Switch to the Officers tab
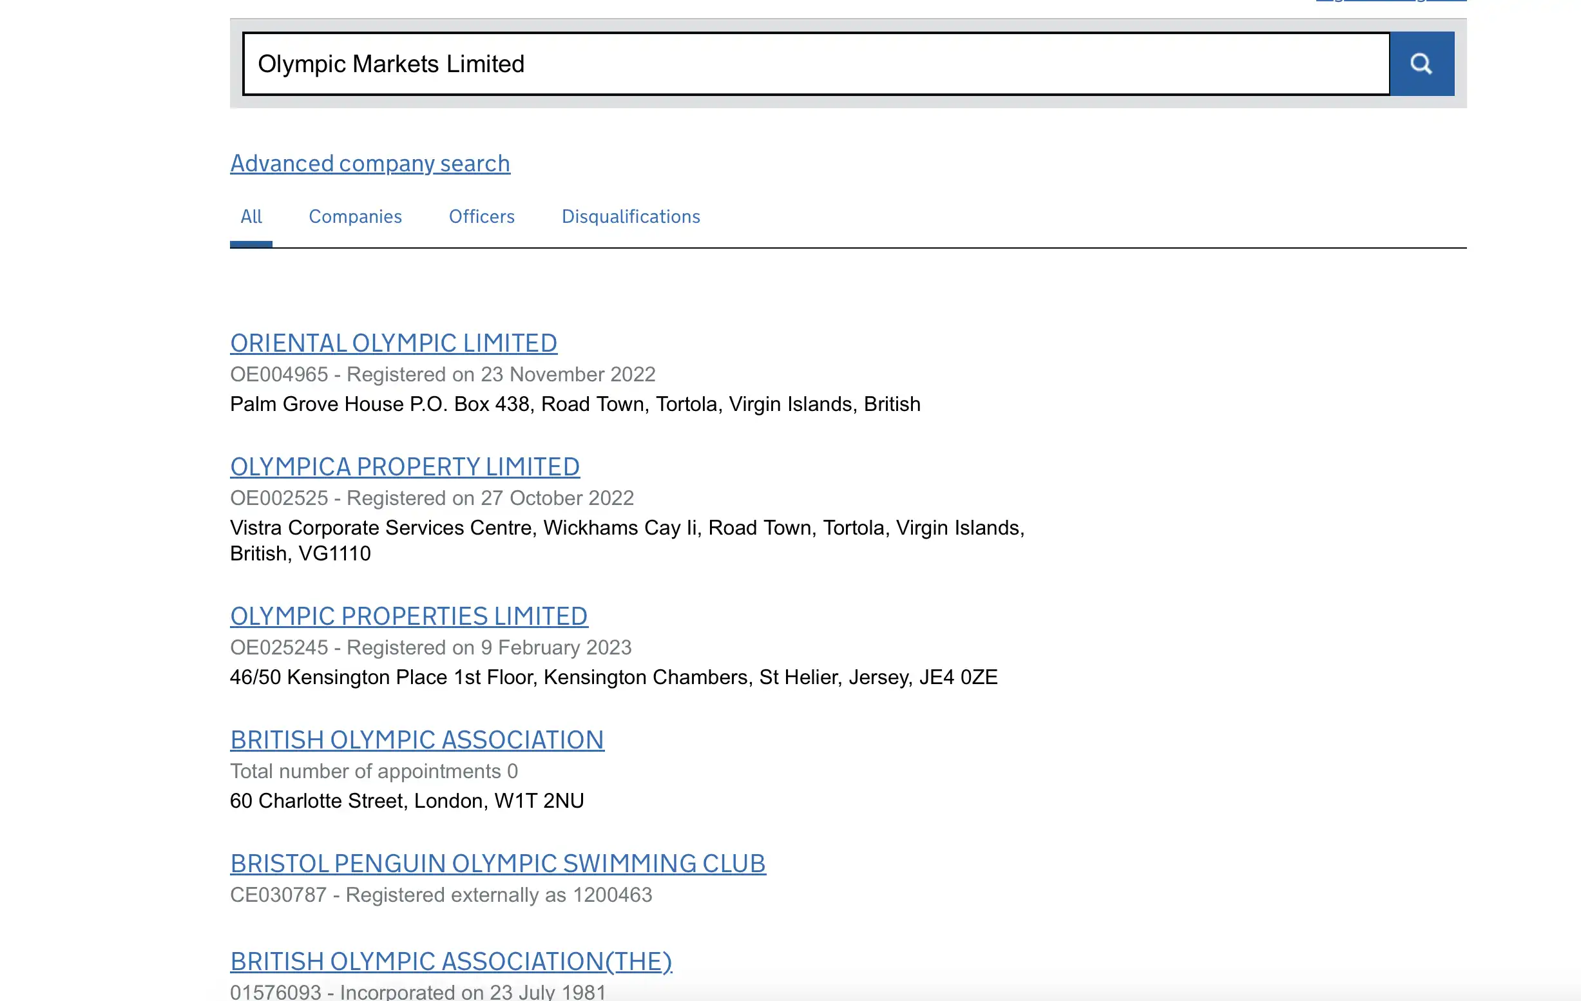 481,216
